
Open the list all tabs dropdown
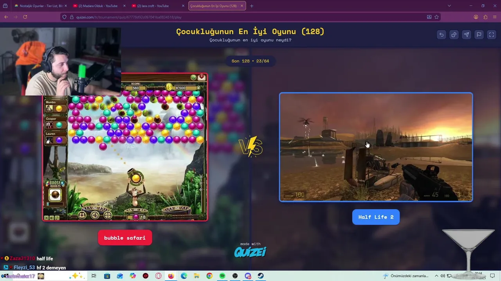click(x=449, y=6)
